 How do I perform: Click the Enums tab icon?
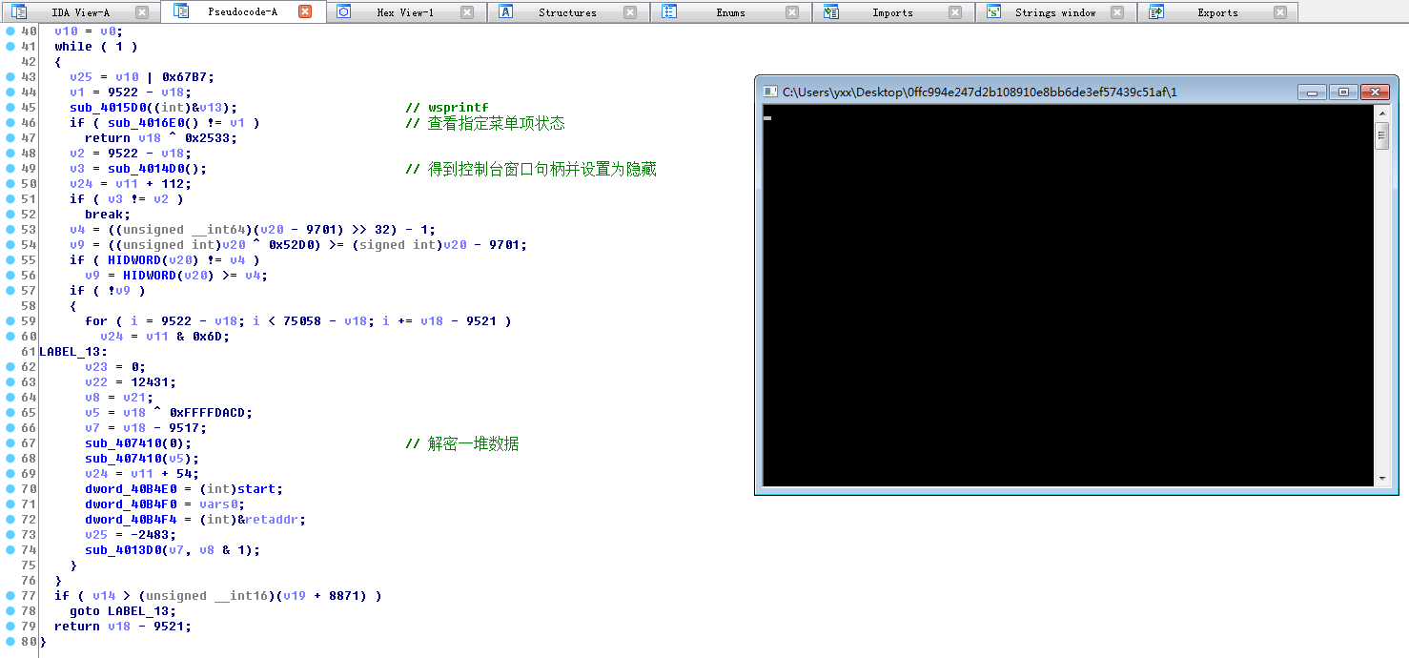[x=669, y=12]
